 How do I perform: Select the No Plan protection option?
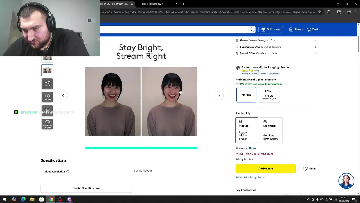coord(246,95)
